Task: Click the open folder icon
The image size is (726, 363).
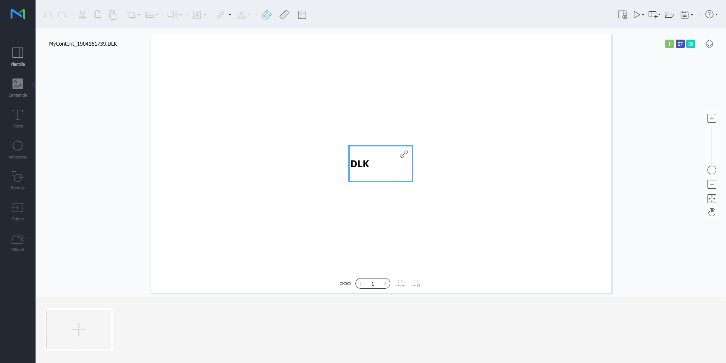Action: pyautogui.click(x=669, y=15)
